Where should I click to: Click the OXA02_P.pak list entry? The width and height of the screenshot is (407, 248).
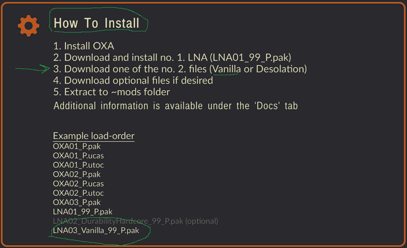[x=77, y=174]
